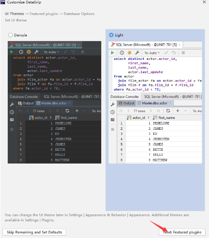Click the PENELOPE cell in Light preview
The height and width of the screenshot is (238, 209).
point(177,123)
